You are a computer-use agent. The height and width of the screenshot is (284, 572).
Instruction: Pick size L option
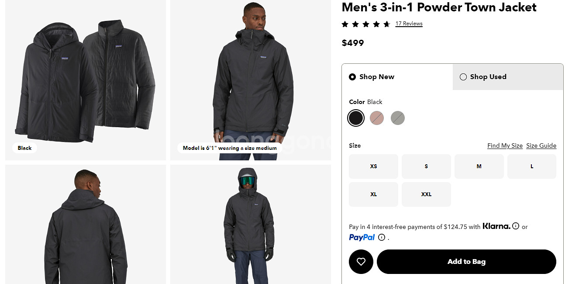(x=532, y=166)
